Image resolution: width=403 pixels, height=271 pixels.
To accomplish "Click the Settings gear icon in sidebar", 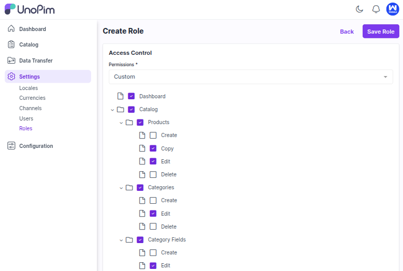I will (x=11, y=77).
